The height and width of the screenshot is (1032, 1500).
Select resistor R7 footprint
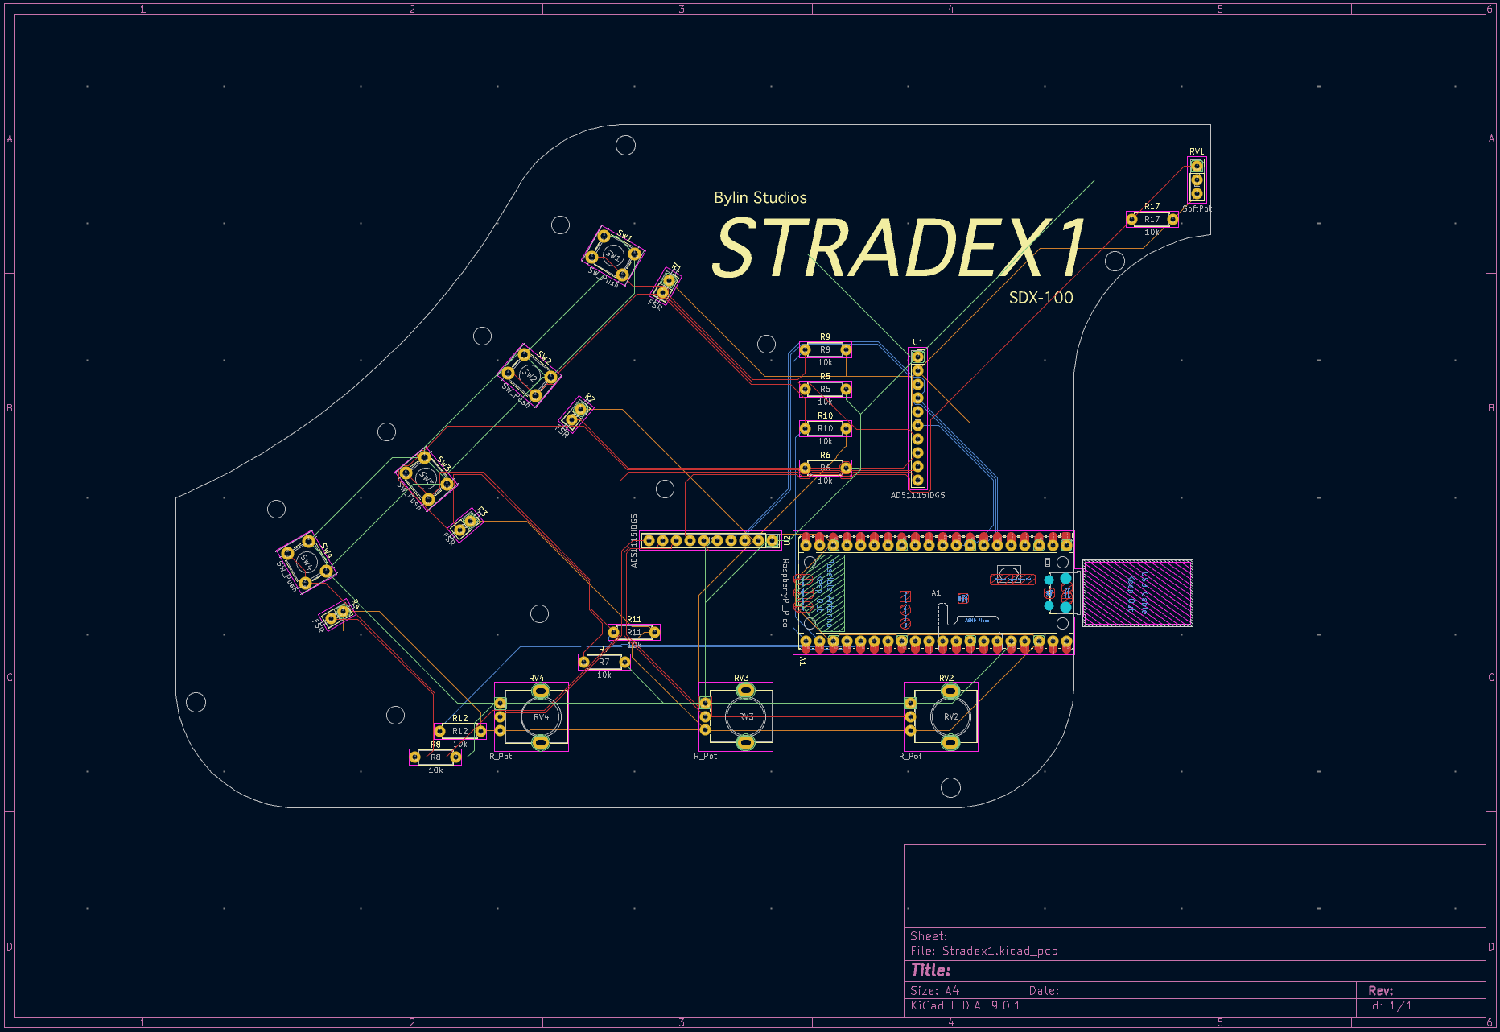tap(604, 662)
